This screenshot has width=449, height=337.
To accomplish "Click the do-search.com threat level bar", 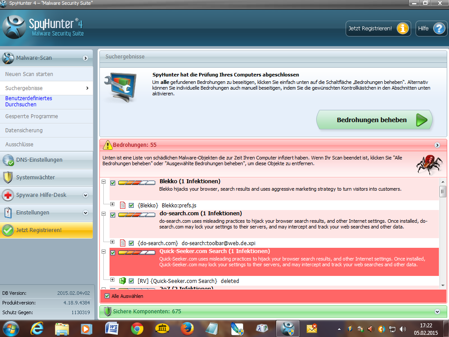I will [137, 214].
